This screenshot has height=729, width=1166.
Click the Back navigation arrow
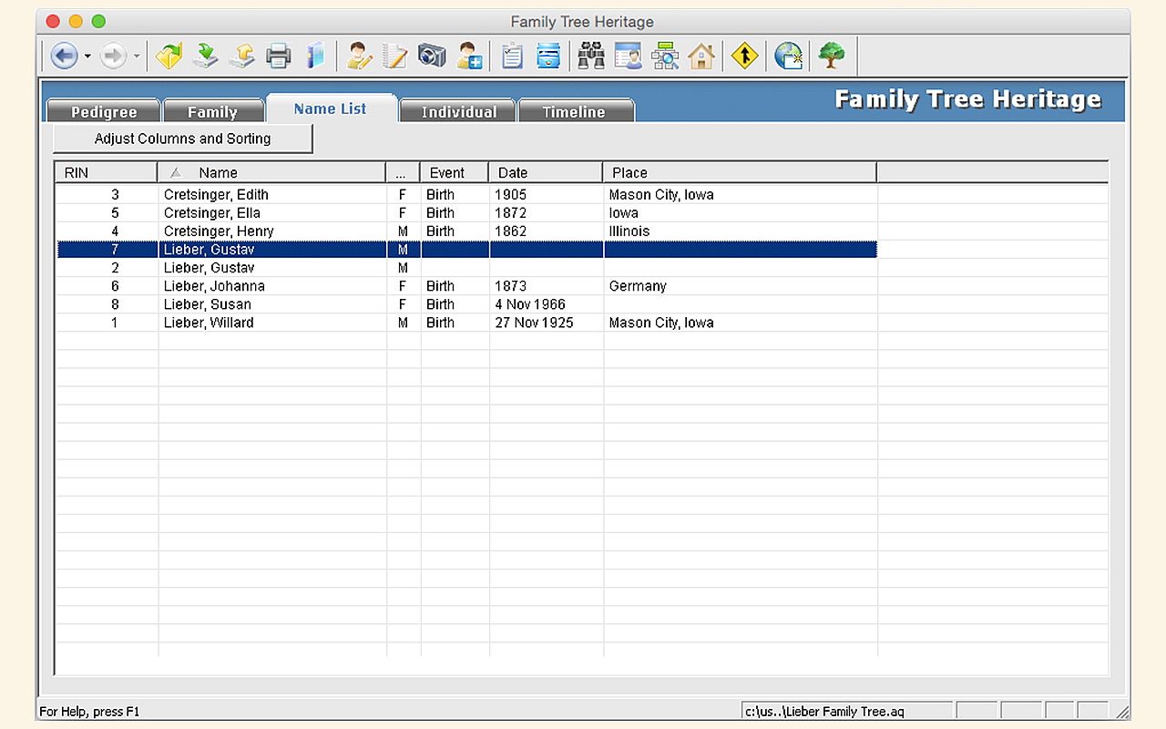pyautogui.click(x=63, y=56)
